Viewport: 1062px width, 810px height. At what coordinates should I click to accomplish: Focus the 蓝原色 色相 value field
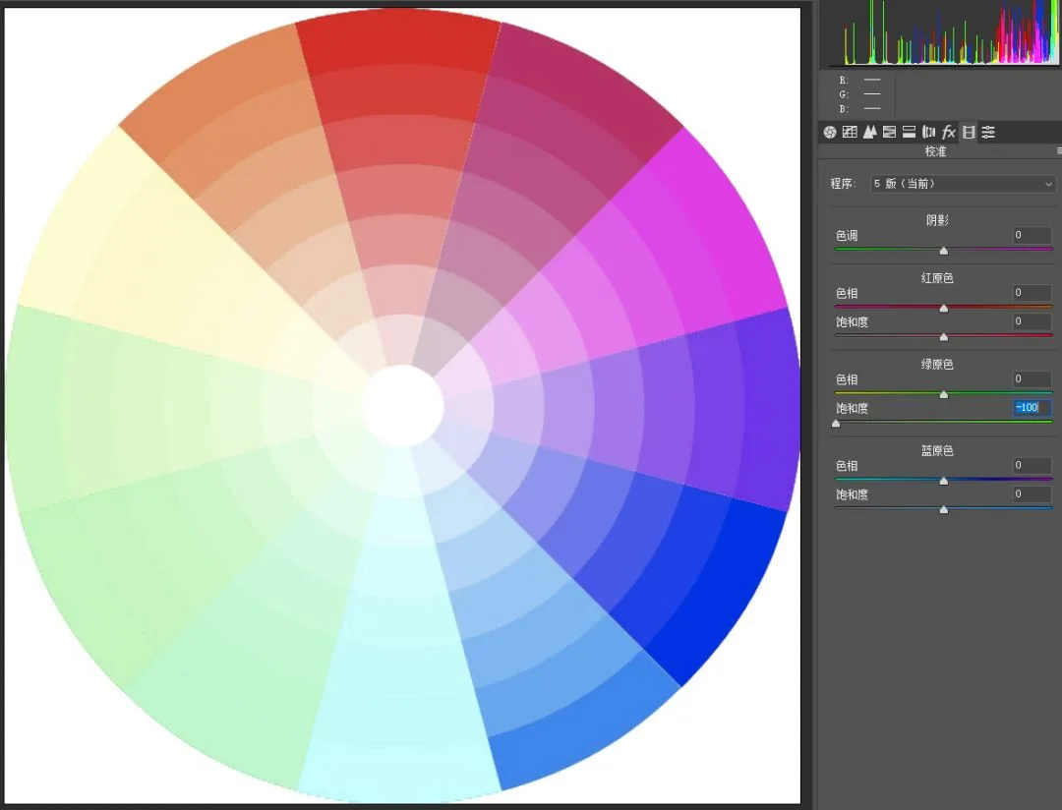point(1032,465)
